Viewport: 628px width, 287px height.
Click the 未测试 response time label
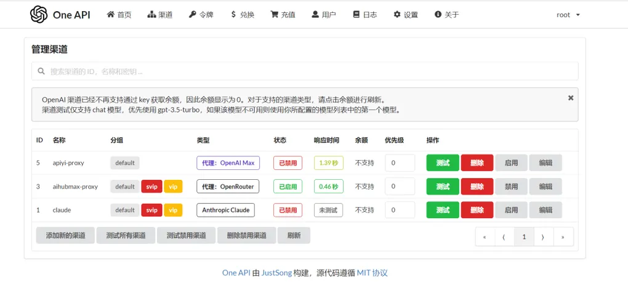328,210
